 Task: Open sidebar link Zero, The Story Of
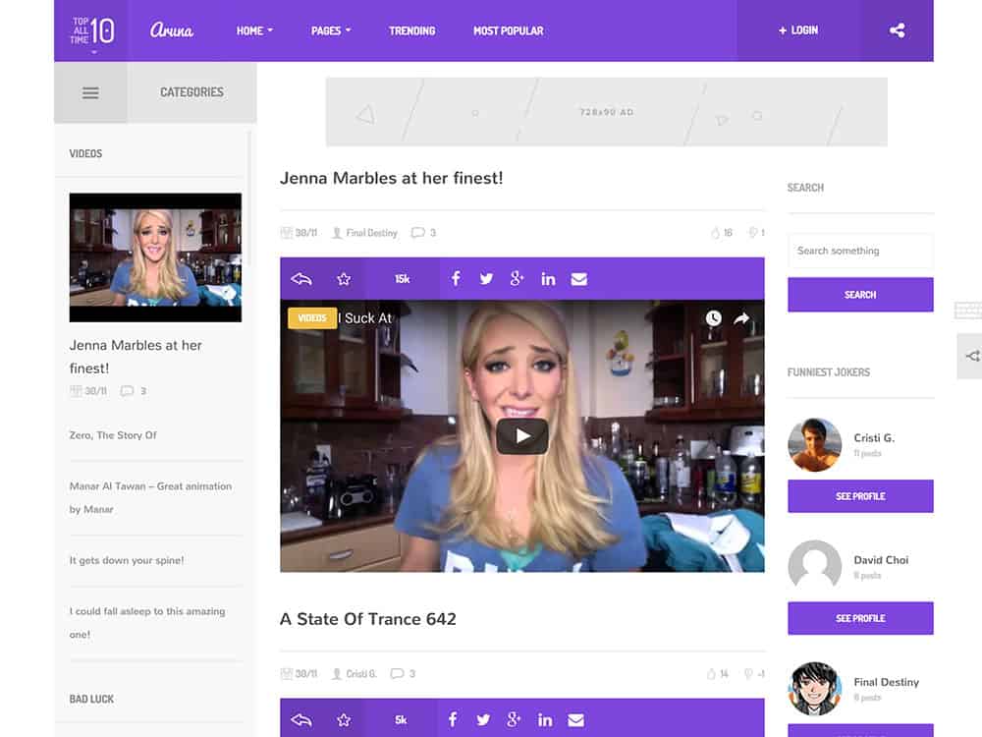113,435
